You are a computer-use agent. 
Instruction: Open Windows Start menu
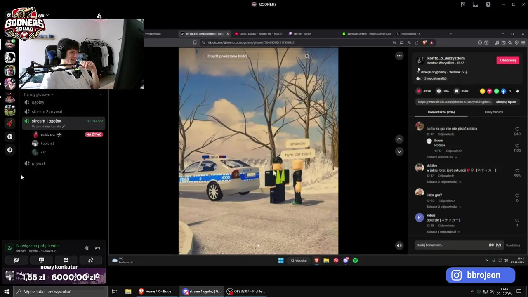pyautogui.click(x=7, y=291)
